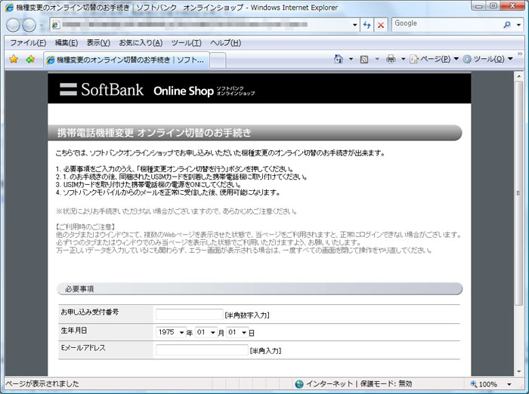Click the 生年月日 row label

(x=74, y=331)
